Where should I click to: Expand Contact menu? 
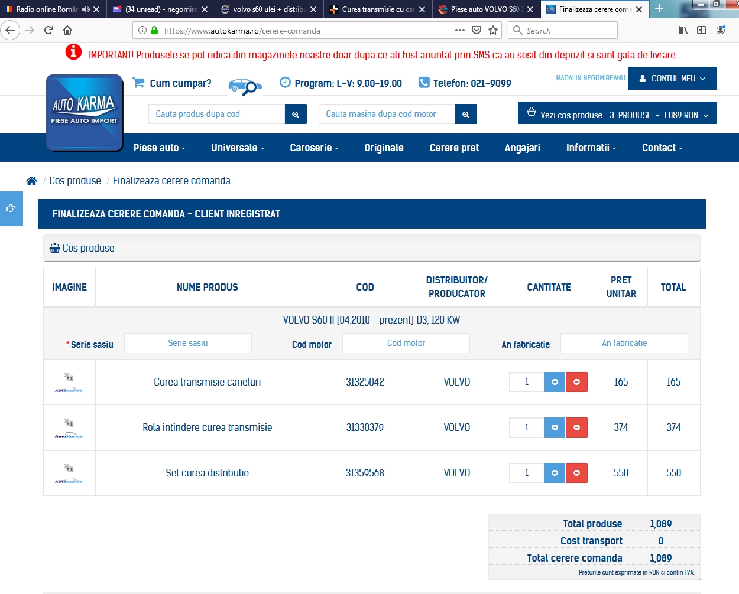pos(662,148)
